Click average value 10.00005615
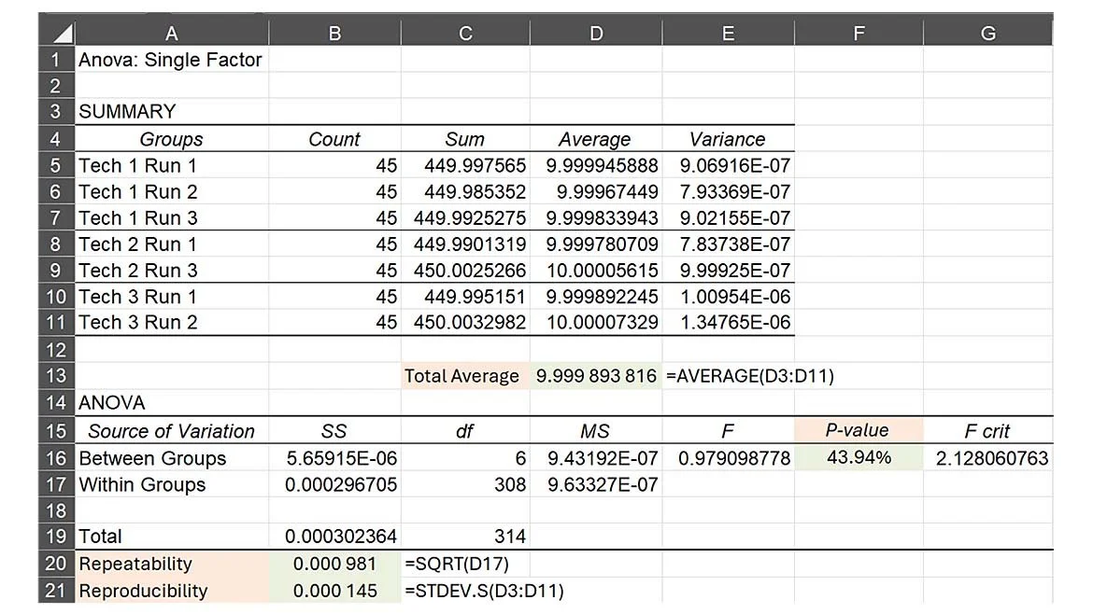Image resolution: width=1093 pixels, height=614 pixels. (596, 270)
